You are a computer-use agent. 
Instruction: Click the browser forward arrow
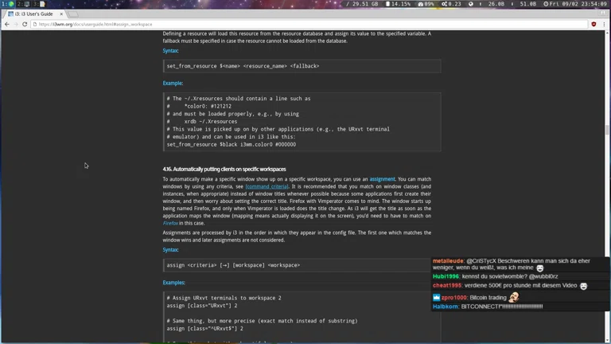pos(16,24)
